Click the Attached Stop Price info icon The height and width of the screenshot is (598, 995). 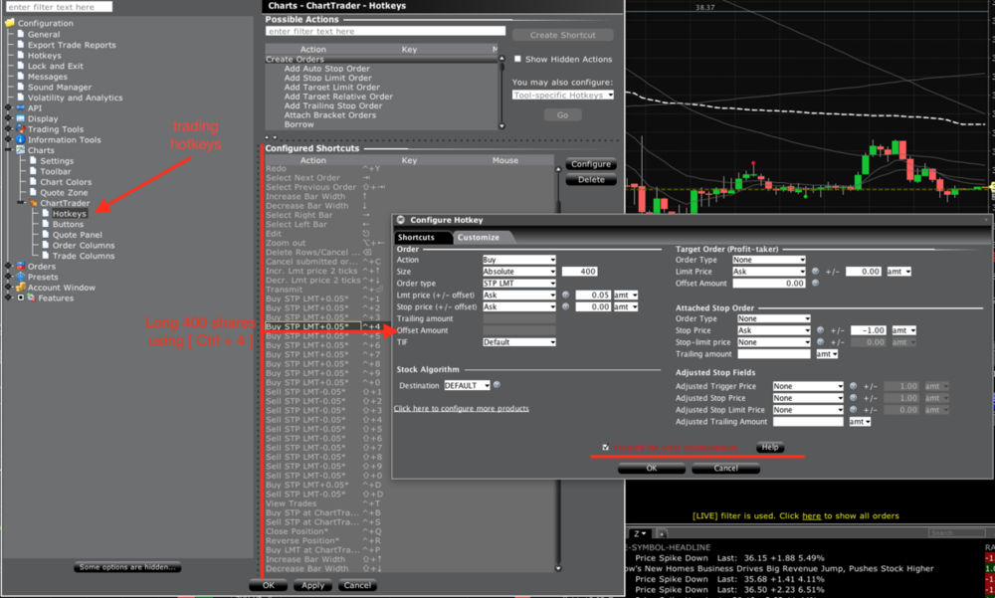pos(820,330)
